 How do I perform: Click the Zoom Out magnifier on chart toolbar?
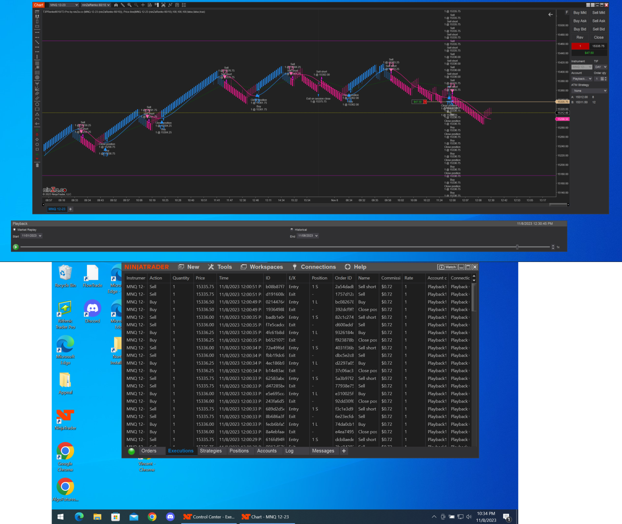(x=136, y=5)
